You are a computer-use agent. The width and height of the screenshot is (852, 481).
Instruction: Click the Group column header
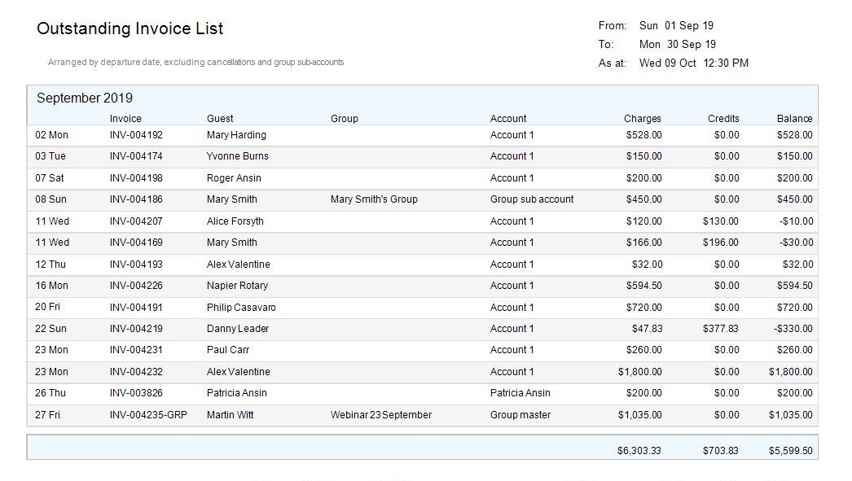(x=345, y=118)
